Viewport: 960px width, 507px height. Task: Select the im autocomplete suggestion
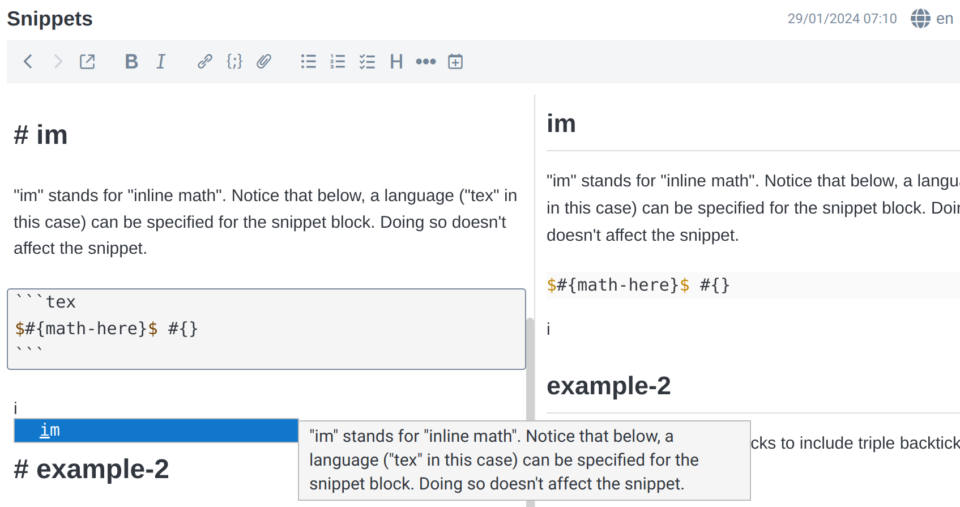156,431
